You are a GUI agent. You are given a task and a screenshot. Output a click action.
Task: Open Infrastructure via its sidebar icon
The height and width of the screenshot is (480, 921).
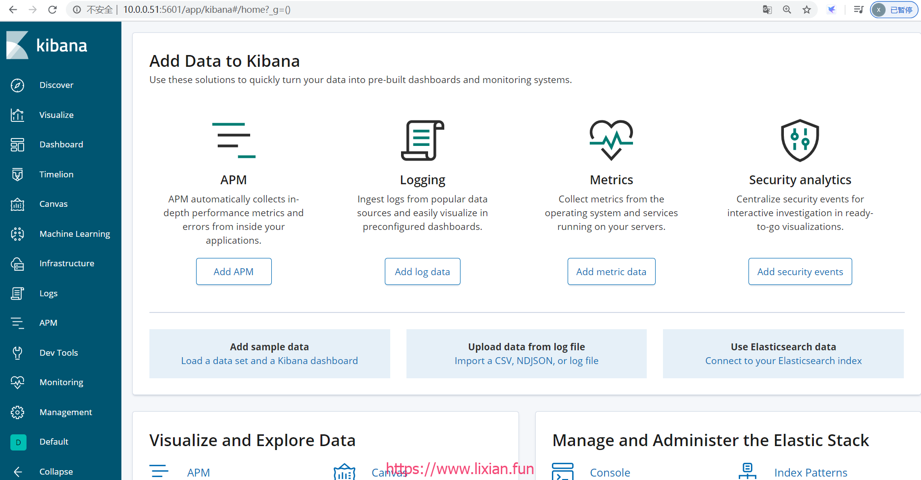point(17,264)
